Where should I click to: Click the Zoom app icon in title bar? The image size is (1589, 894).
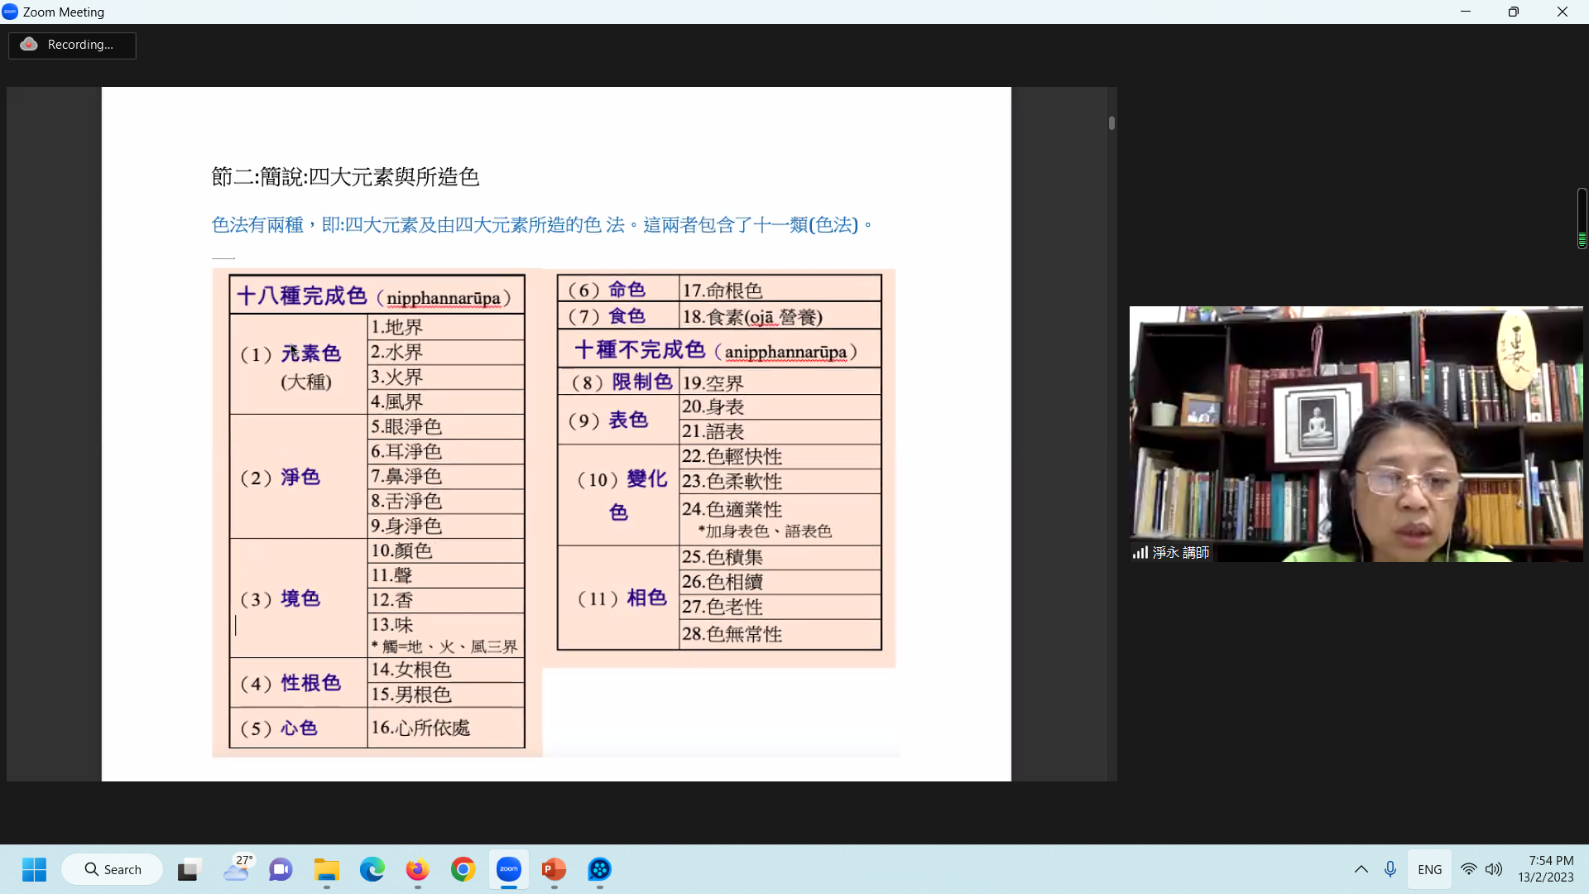[10, 12]
